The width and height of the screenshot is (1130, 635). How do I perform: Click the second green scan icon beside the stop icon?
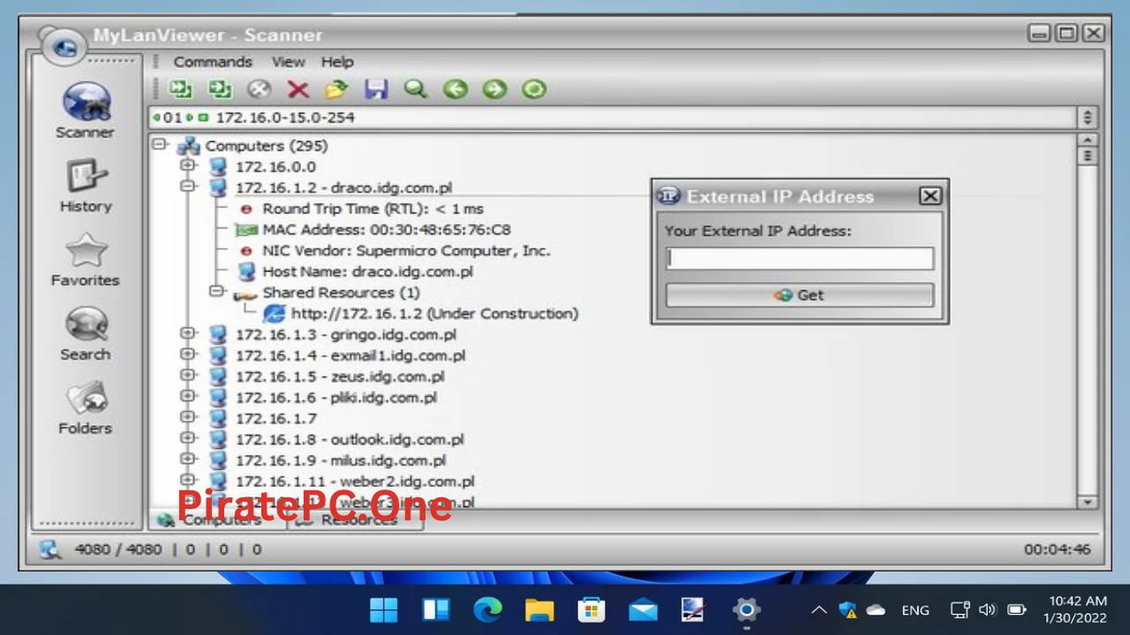click(220, 89)
